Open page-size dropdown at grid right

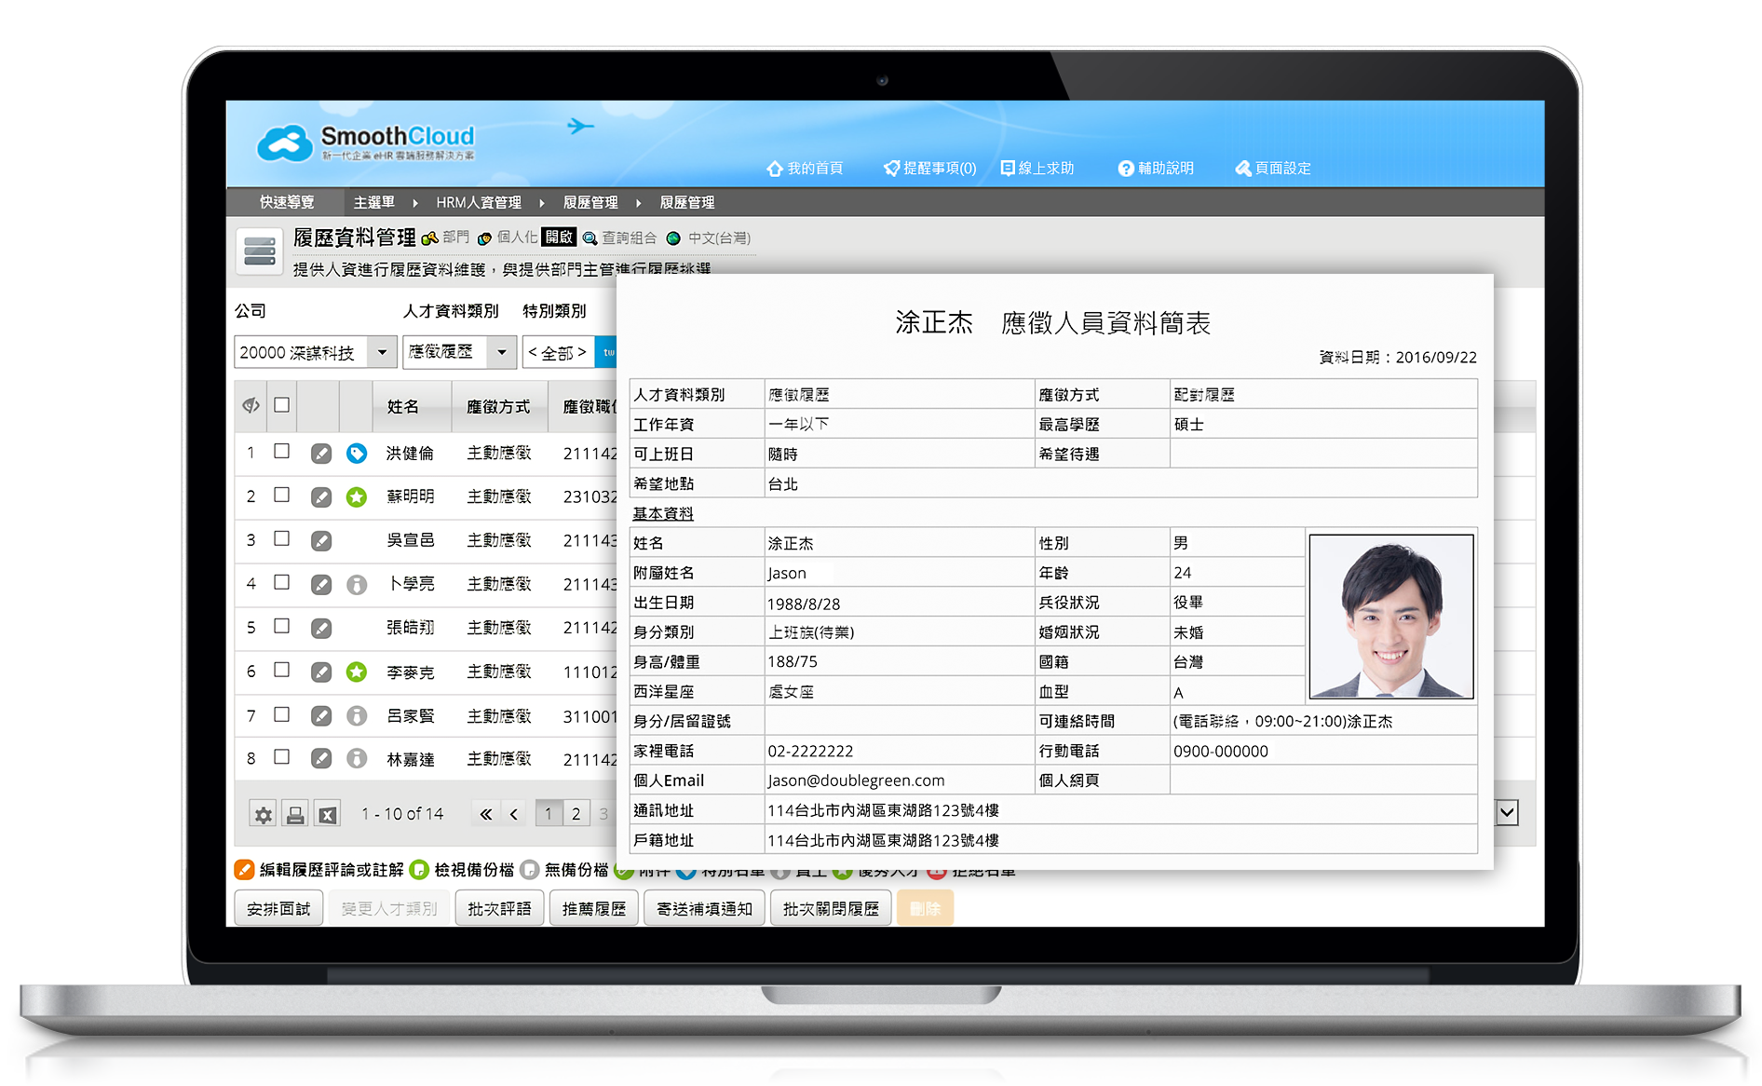click(1508, 813)
